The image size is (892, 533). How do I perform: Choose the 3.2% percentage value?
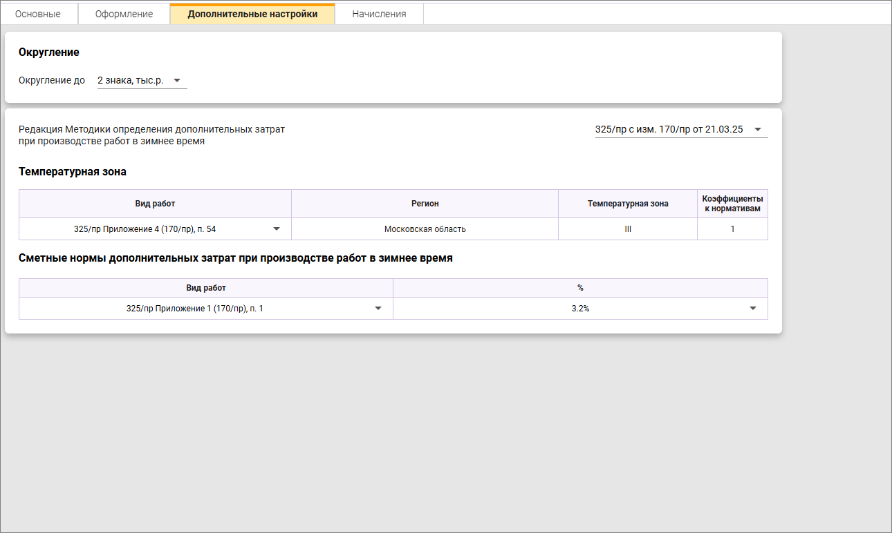[580, 309]
